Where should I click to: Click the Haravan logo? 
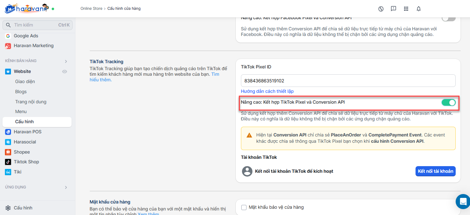[x=27, y=8]
